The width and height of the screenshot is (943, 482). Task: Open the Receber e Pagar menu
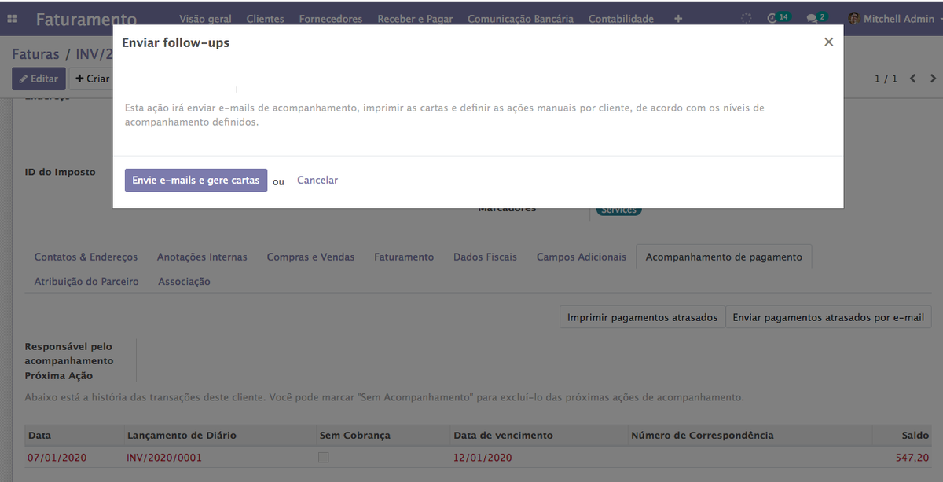tap(415, 19)
